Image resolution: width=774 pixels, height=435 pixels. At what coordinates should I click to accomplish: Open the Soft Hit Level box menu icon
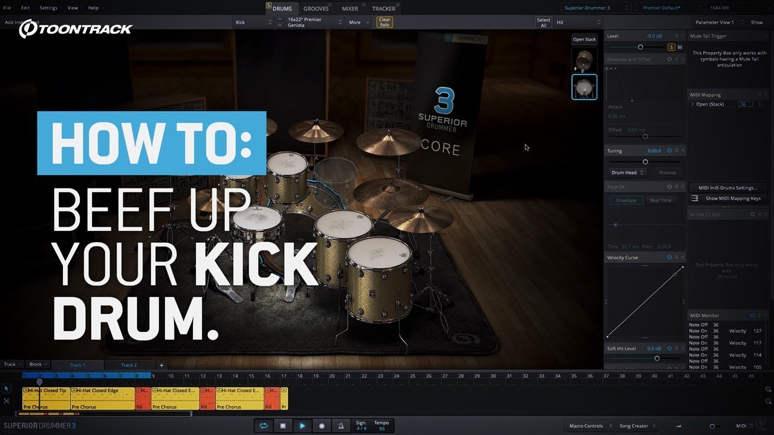click(677, 349)
